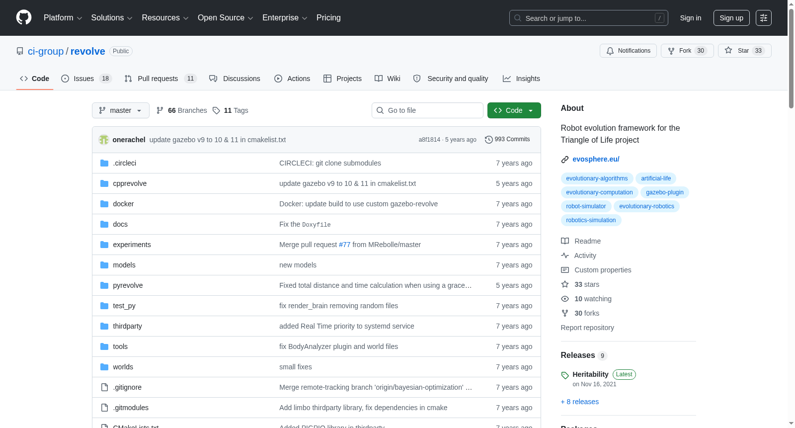Select the gazebo-plugin topic tag

tap(665, 192)
